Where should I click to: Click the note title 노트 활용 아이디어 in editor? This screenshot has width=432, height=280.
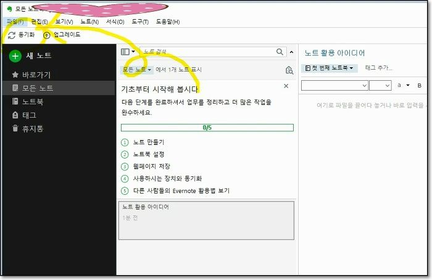pos(334,53)
